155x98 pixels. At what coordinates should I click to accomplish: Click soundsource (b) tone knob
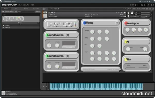[49, 66]
